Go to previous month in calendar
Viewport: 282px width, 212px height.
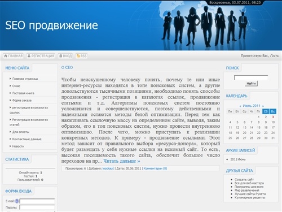tap(240, 106)
